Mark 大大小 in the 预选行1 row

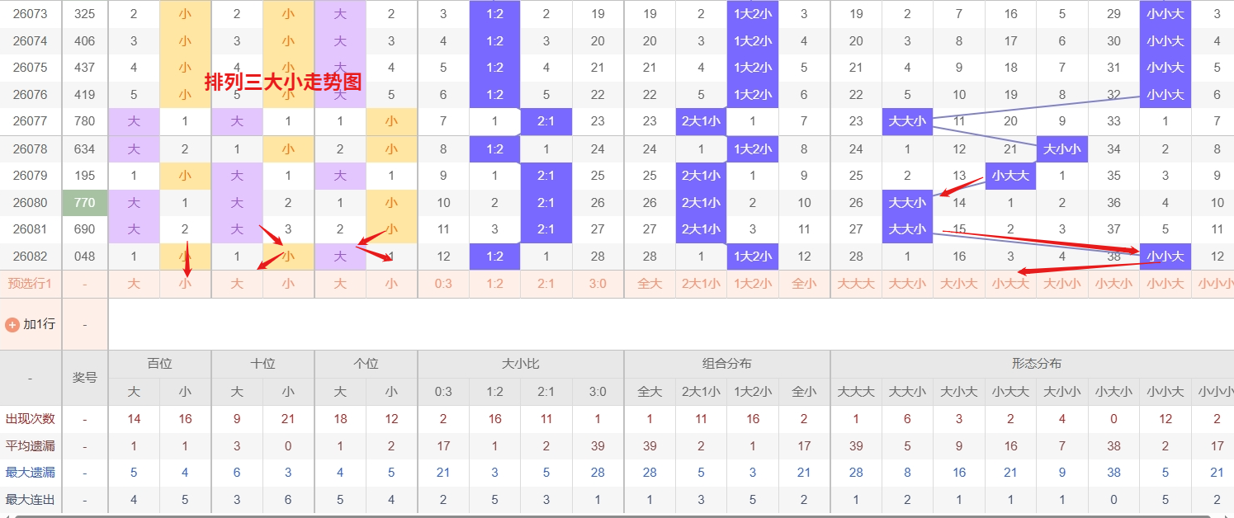pos(907,284)
